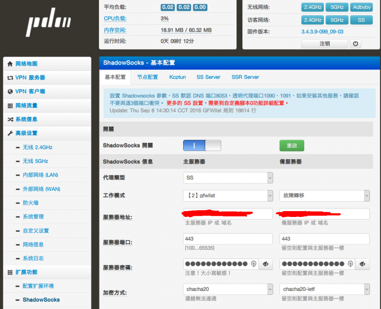The width and height of the screenshot is (381, 309).
Task: Toggle the Adbyby badge
Action: coord(361,7)
